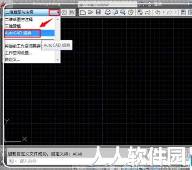Image resolution: width=192 pixels, height=170 pixels.
Task: Save the drawing using the floppy disk icon
Action: point(98,12)
